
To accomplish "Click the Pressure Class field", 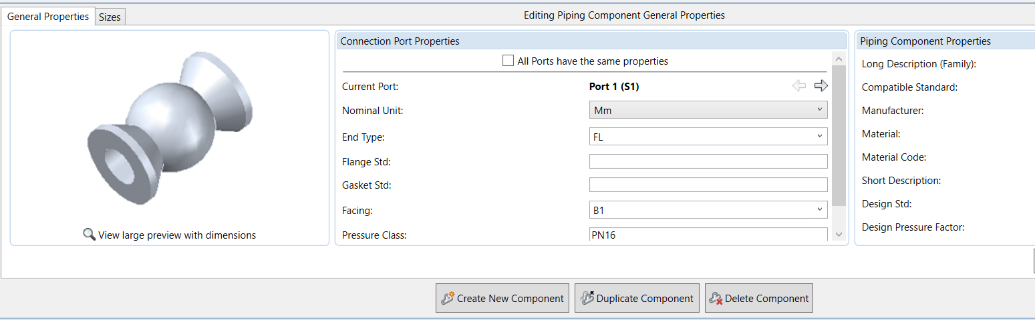I will pyautogui.click(x=708, y=235).
